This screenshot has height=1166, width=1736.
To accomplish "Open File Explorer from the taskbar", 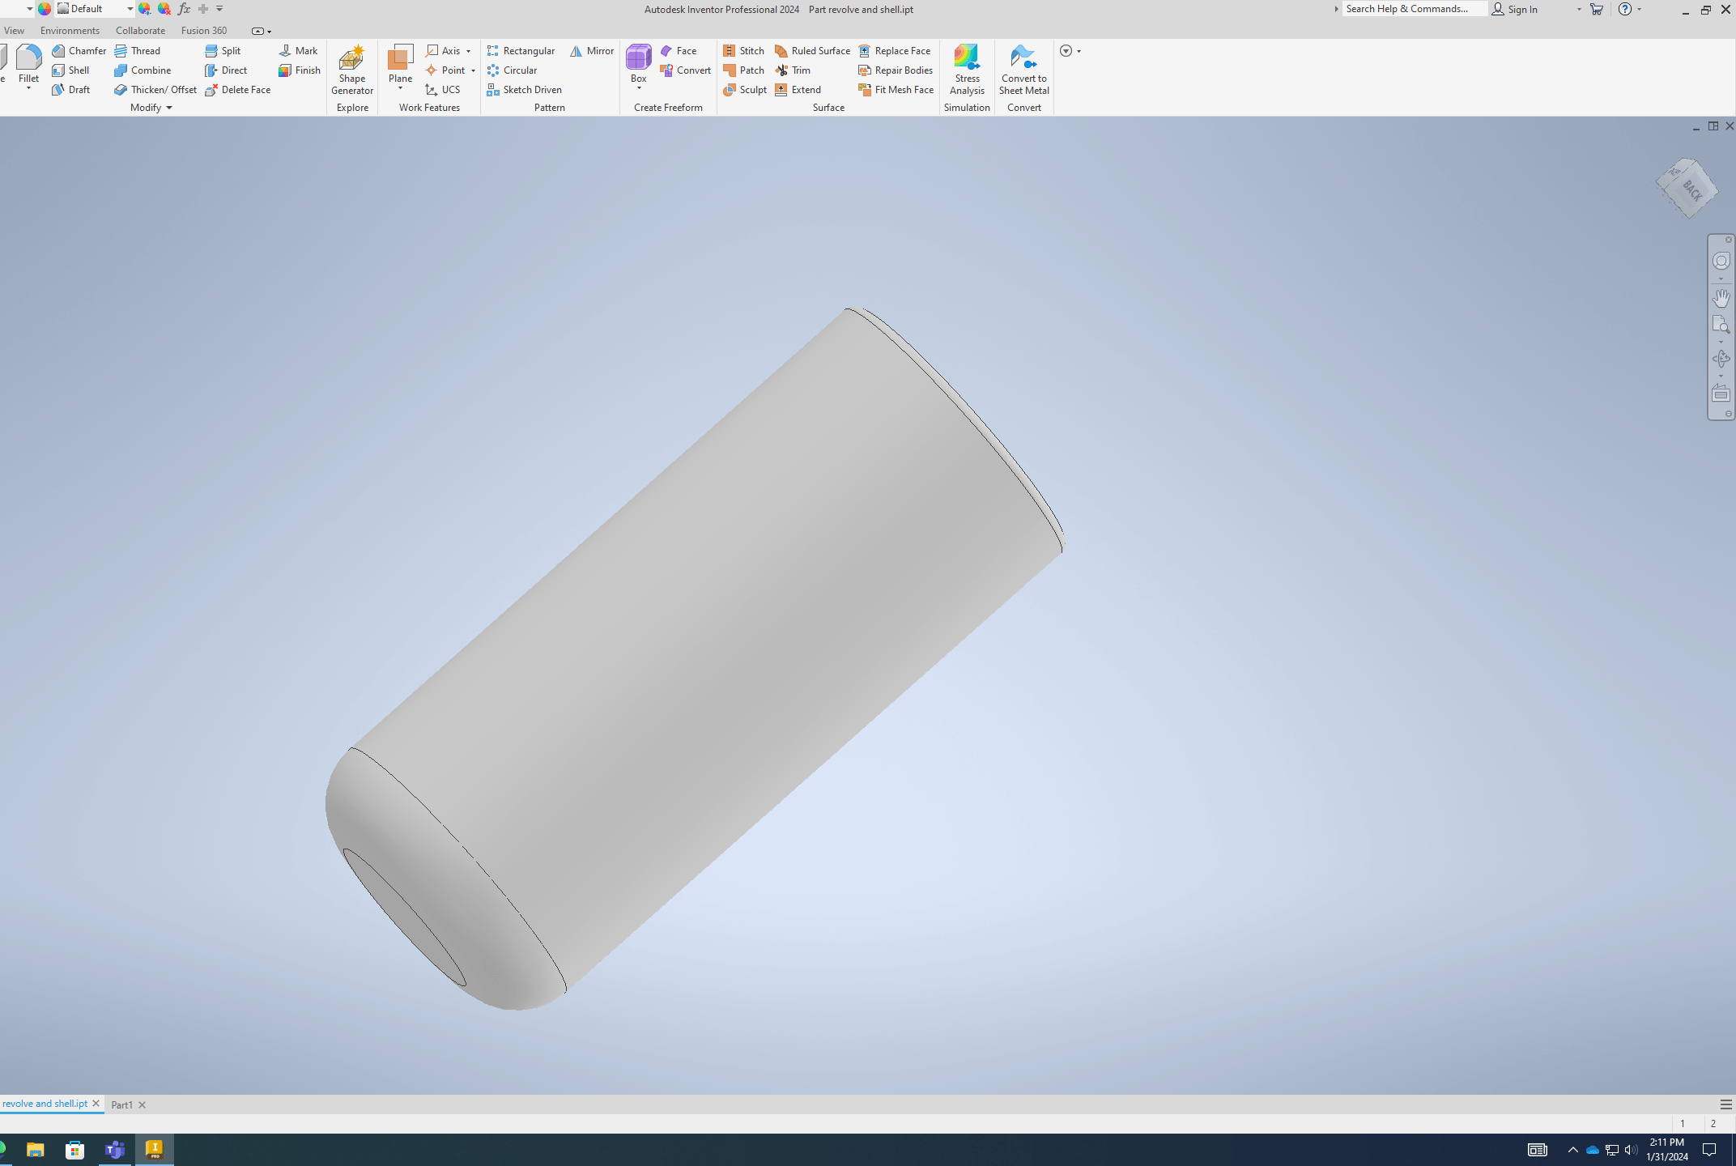I will pos(36,1149).
